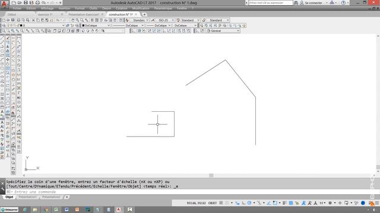The width and height of the screenshot is (380, 213).
Task: Select the Line tool in the Draw toolbar
Action: point(2,38)
